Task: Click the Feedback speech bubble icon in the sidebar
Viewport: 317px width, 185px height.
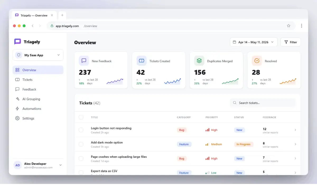Action: tap(17, 89)
